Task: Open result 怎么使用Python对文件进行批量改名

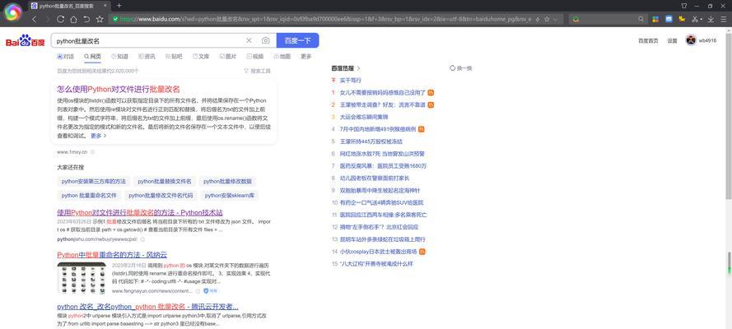Action: point(119,90)
